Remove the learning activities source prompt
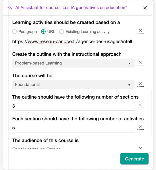This screenshot has height=170, width=156. click(140, 31)
